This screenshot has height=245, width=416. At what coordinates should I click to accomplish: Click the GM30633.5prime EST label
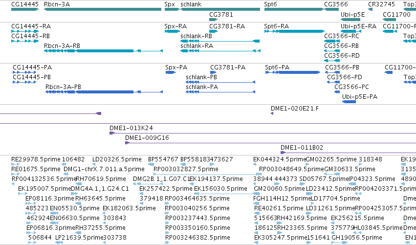coord(350,169)
